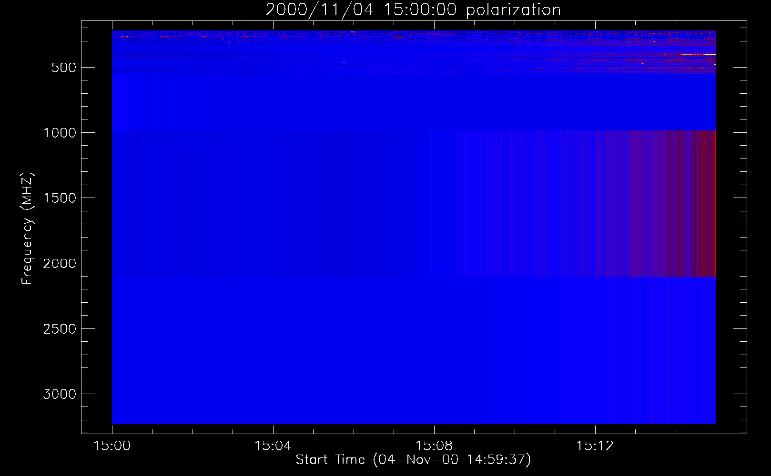The width and height of the screenshot is (771, 476).
Task: Click the plot title '2000/11/04 15:00:00 polarization'
Action: coord(413,10)
